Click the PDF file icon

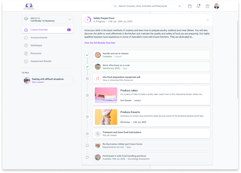click(98, 79)
